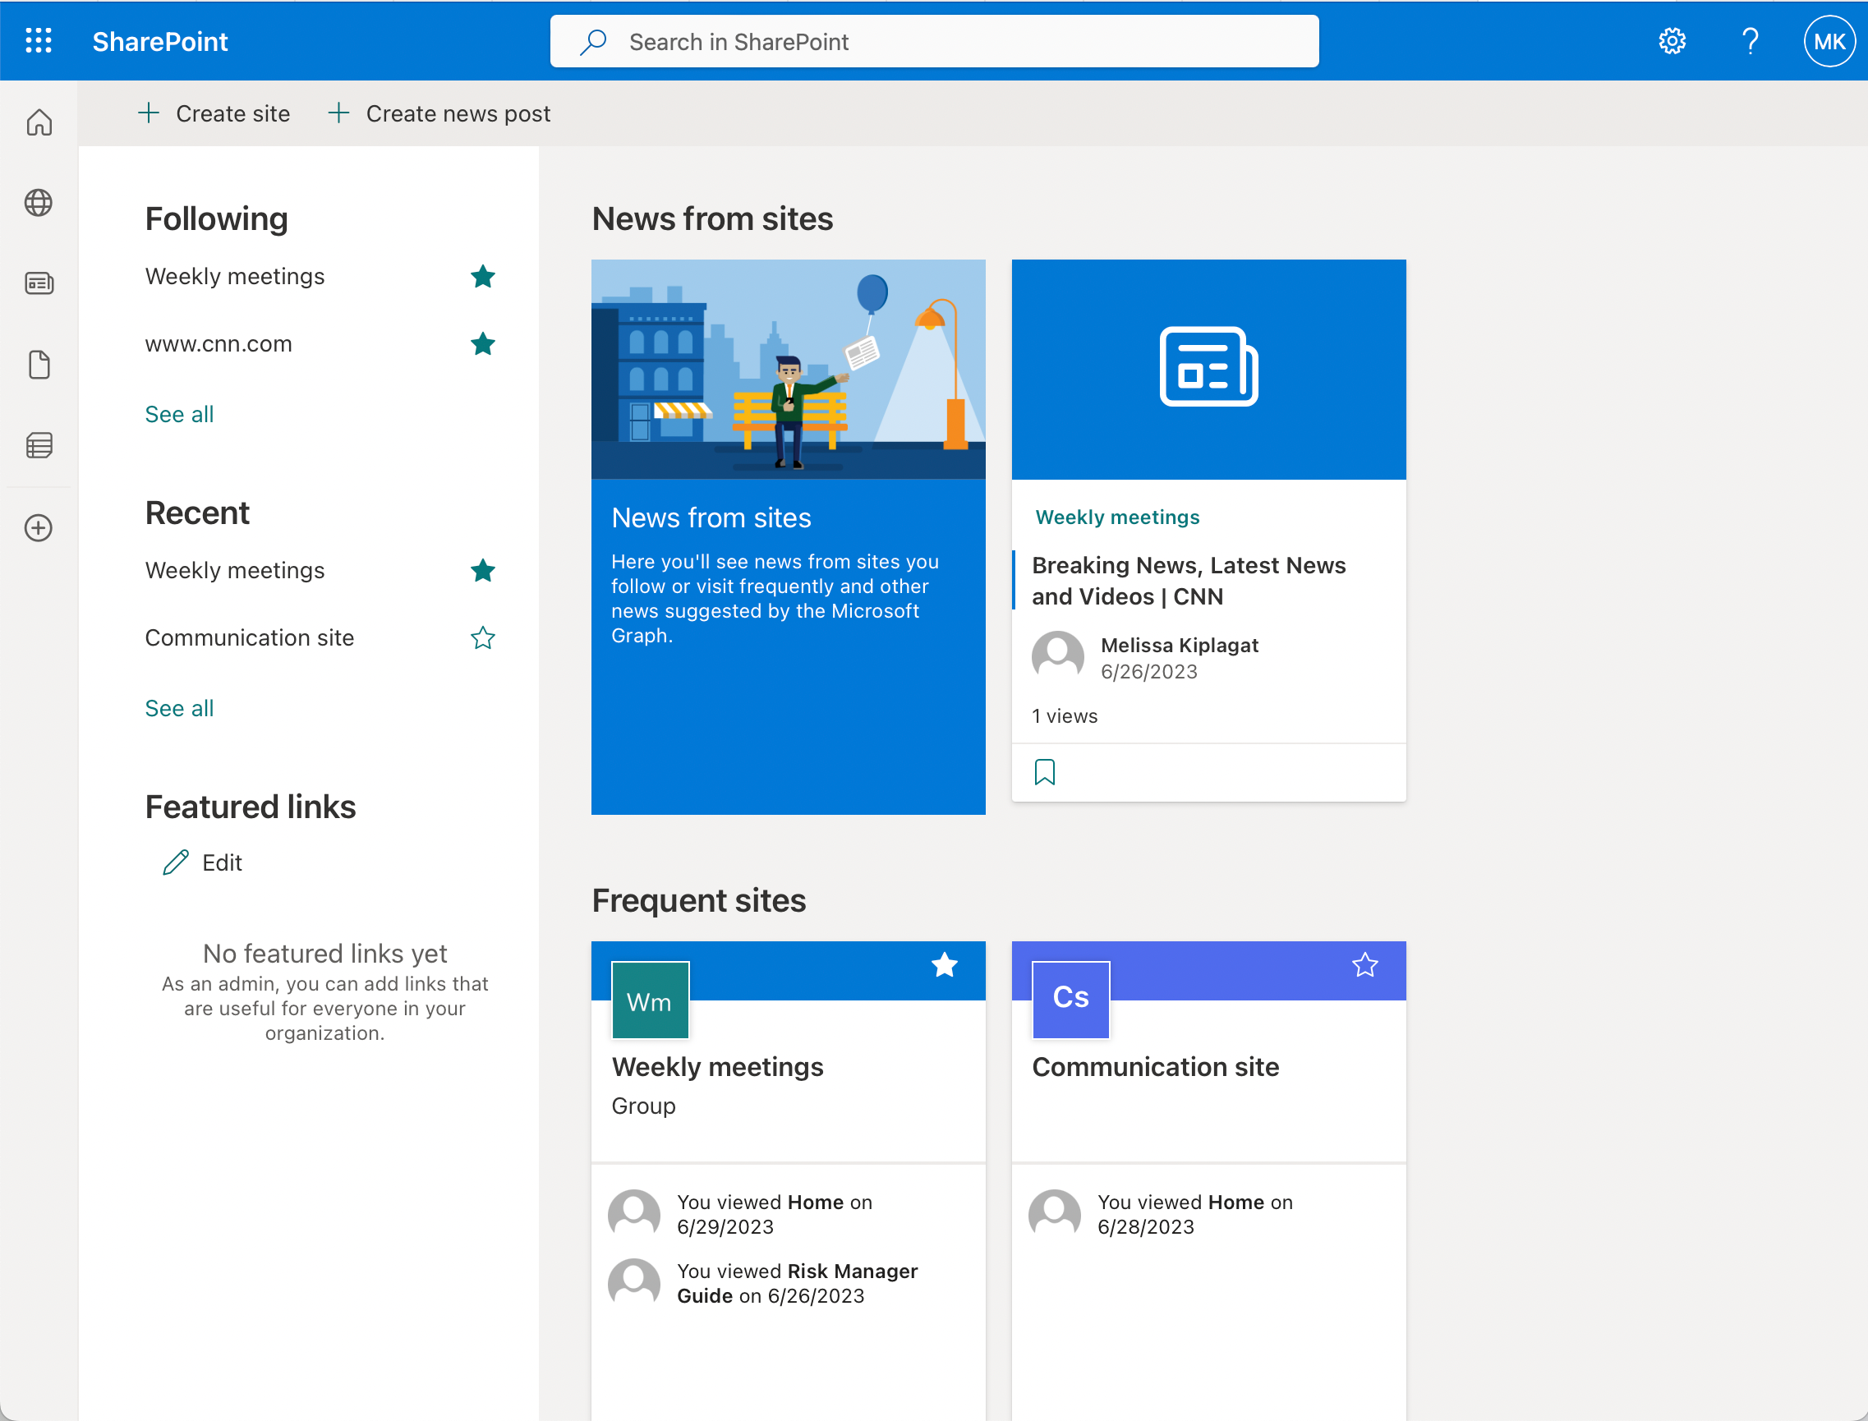Open Weekly meetings frequent site card title
Viewport: 1868px width, 1421px height.
coord(717,1067)
